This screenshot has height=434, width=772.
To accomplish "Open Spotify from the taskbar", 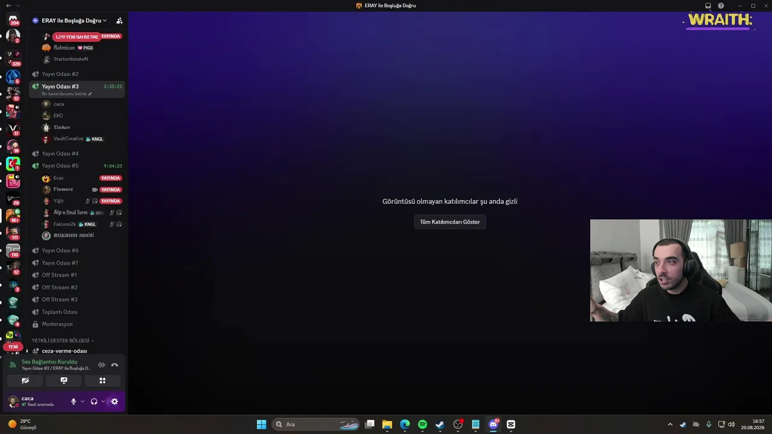I will click(x=422, y=424).
